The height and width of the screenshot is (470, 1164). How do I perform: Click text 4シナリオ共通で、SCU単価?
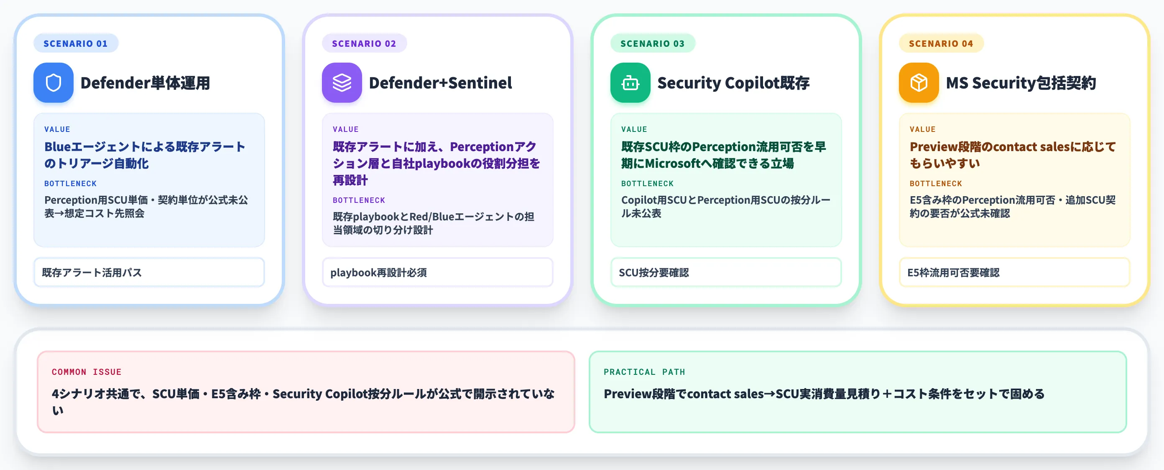pos(125,394)
